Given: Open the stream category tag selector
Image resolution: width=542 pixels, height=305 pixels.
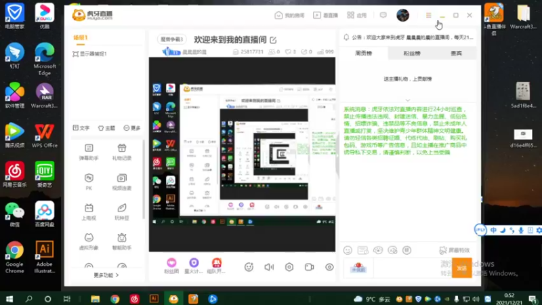Looking at the screenshot, I should 172,39.
